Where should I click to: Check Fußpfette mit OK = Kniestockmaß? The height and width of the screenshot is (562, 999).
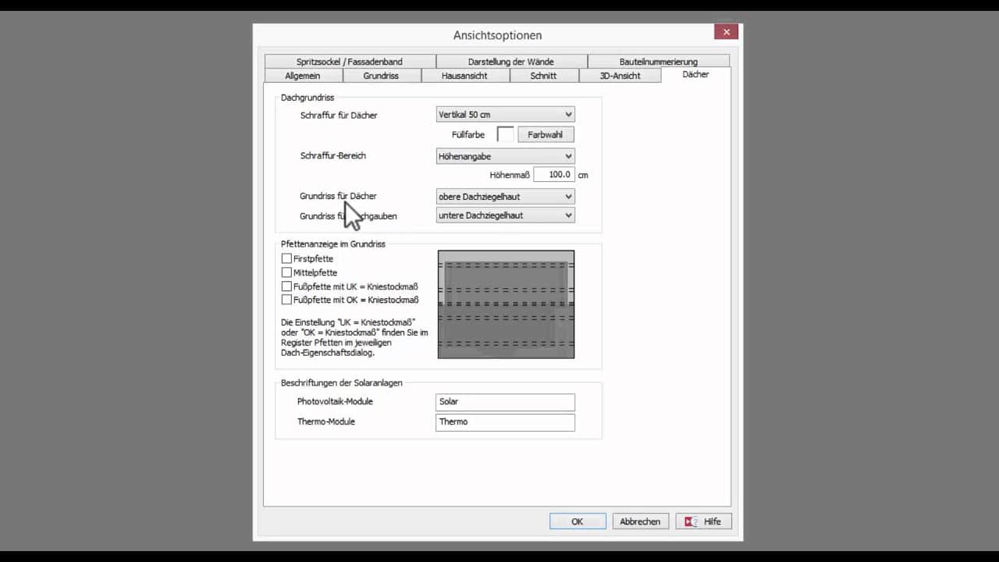pos(286,300)
